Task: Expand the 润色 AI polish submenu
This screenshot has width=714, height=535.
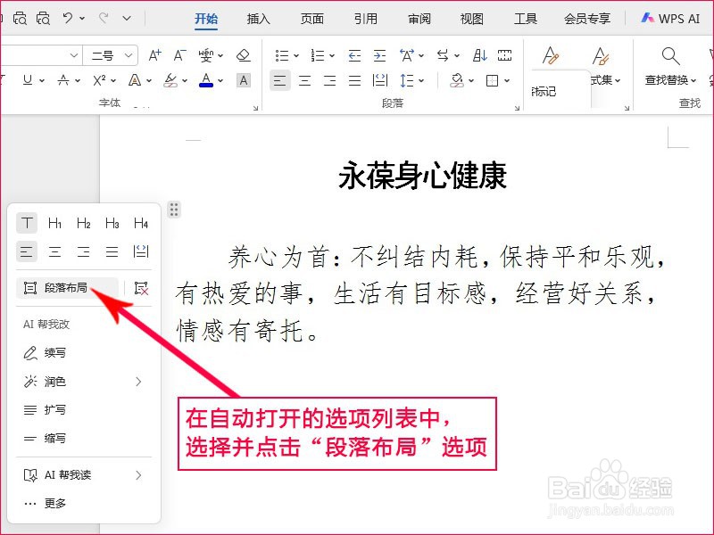Action: tap(54, 382)
